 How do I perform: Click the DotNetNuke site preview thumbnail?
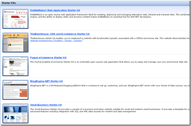(x=15, y=19)
